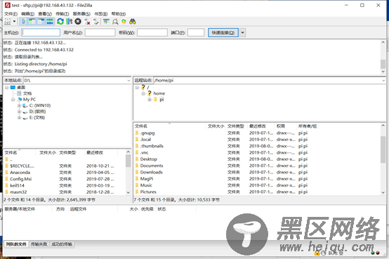Expand the D: (软件) drive node
Viewport: 389px width, 259px height.
(x=19, y=112)
